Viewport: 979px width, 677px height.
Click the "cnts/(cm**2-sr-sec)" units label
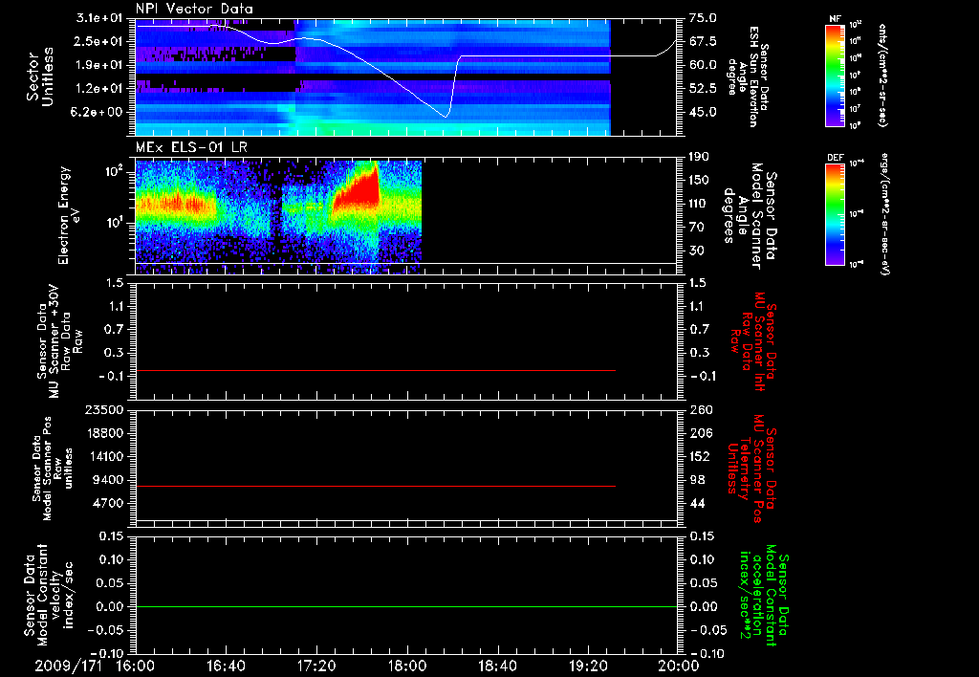click(x=882, y=76)
